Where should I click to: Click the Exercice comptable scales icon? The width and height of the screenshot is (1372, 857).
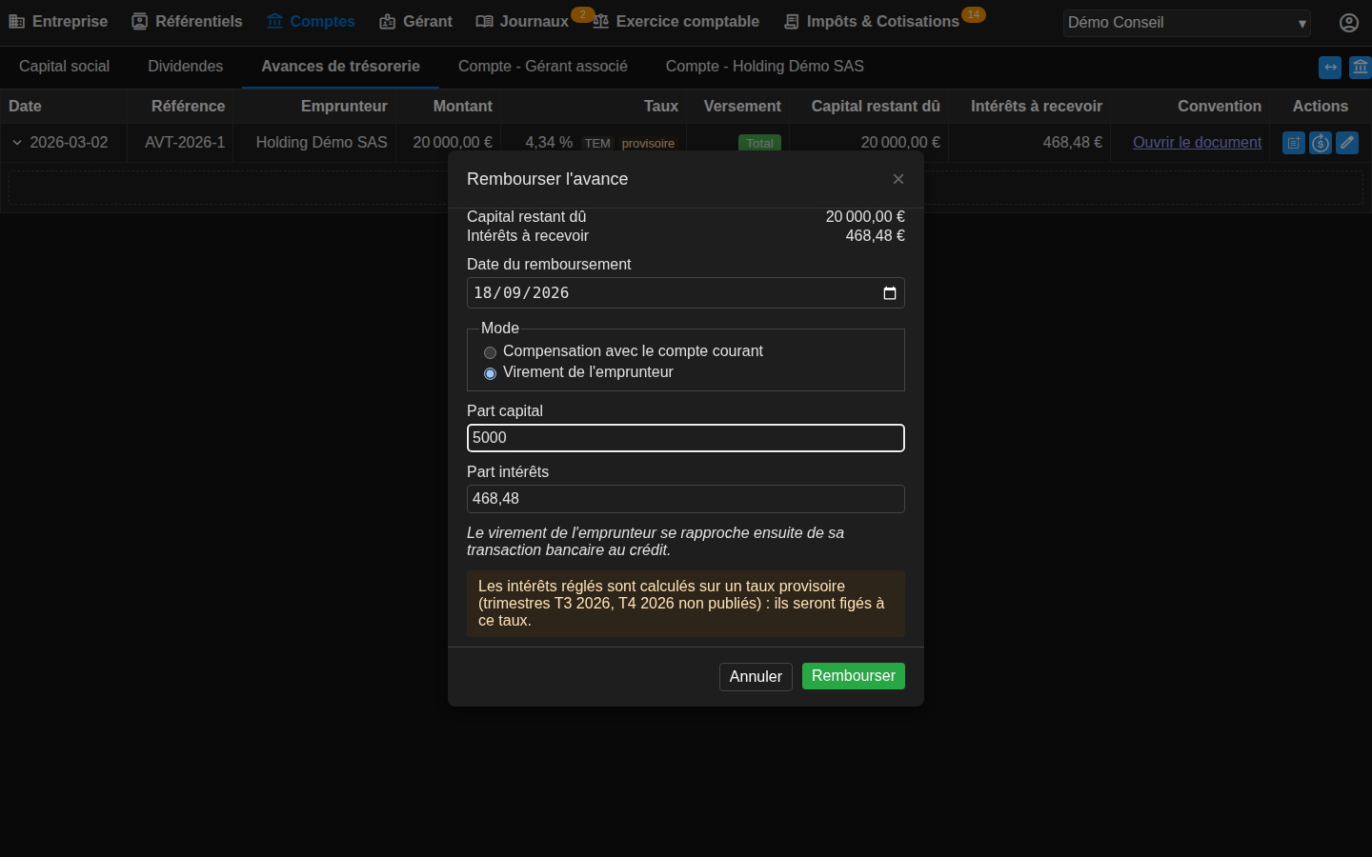point(601,21)
